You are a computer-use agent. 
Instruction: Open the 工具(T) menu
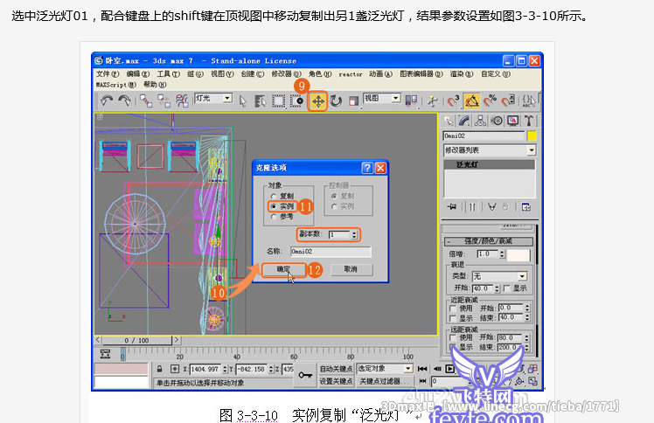(x=168, y=73)
